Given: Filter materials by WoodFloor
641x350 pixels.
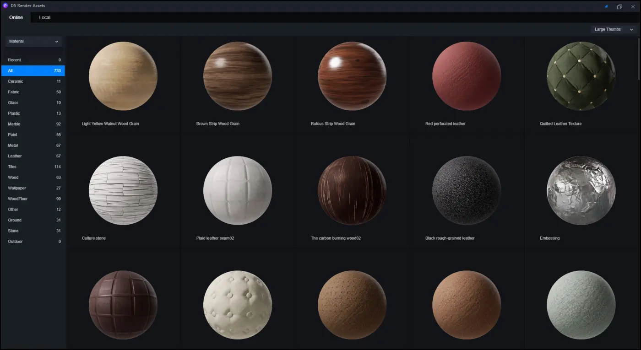Looking at the screenshot, I should click(33, 199).
